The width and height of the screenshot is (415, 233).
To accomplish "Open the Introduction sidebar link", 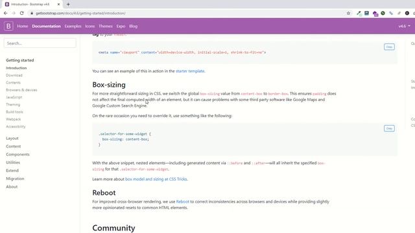I will point(16,68).
